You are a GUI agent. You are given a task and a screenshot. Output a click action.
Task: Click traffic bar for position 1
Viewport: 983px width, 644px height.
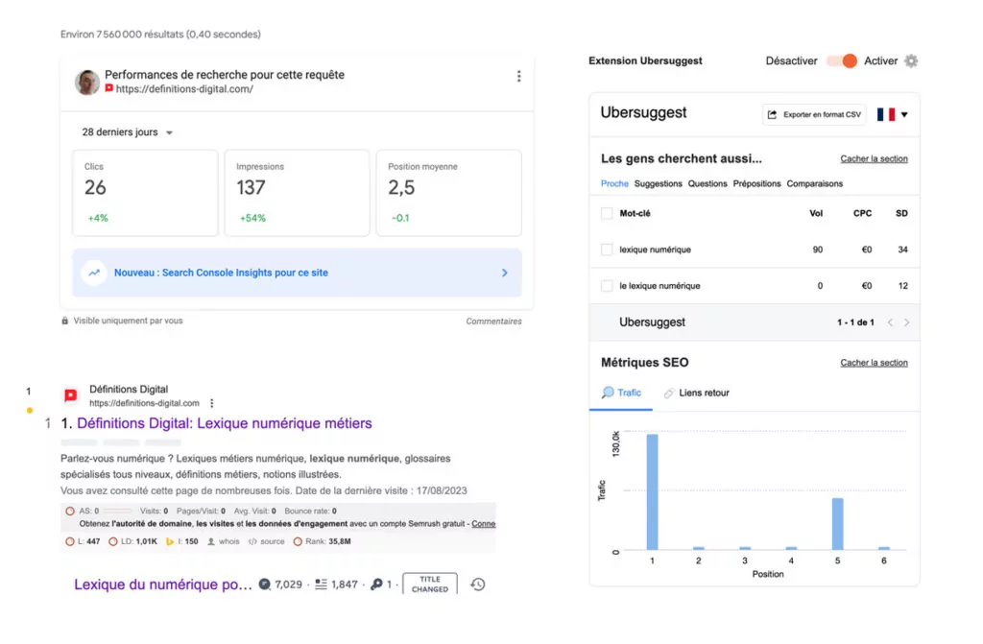[652, 491]
